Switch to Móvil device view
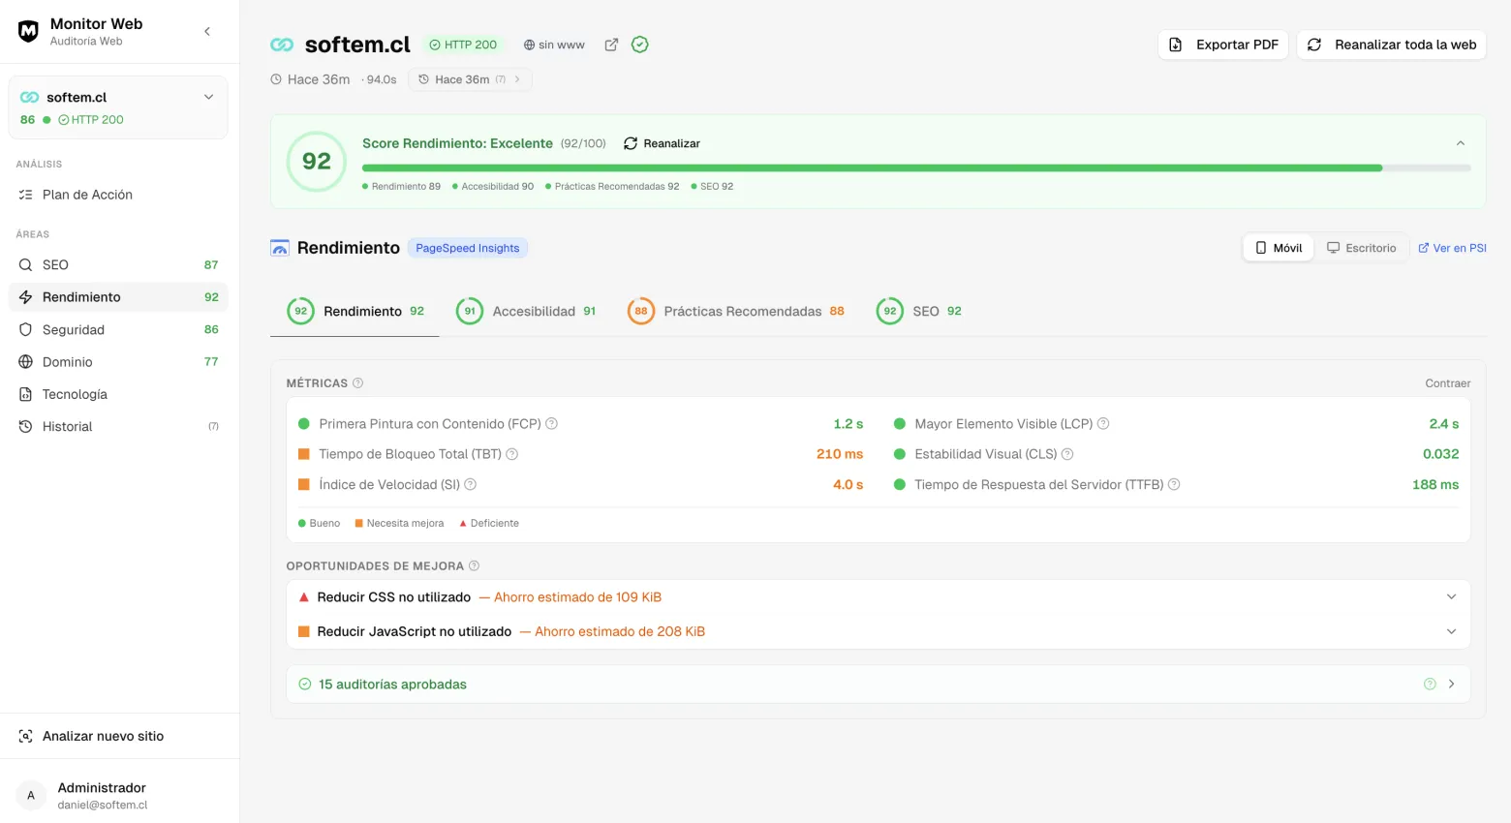Viewport: 1511px width, 823px height. (1279, 248)
